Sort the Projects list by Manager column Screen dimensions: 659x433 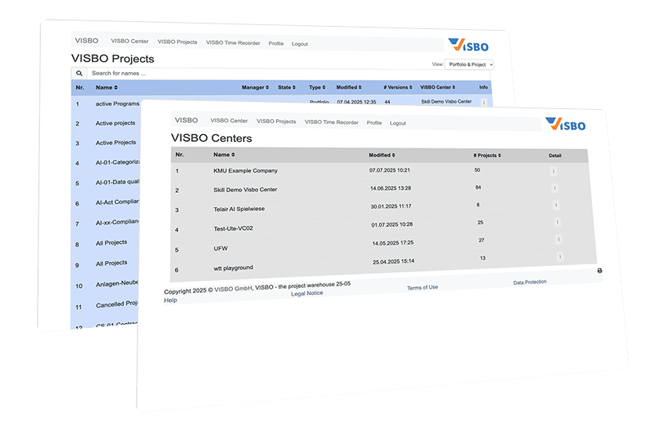coord(254,87)
